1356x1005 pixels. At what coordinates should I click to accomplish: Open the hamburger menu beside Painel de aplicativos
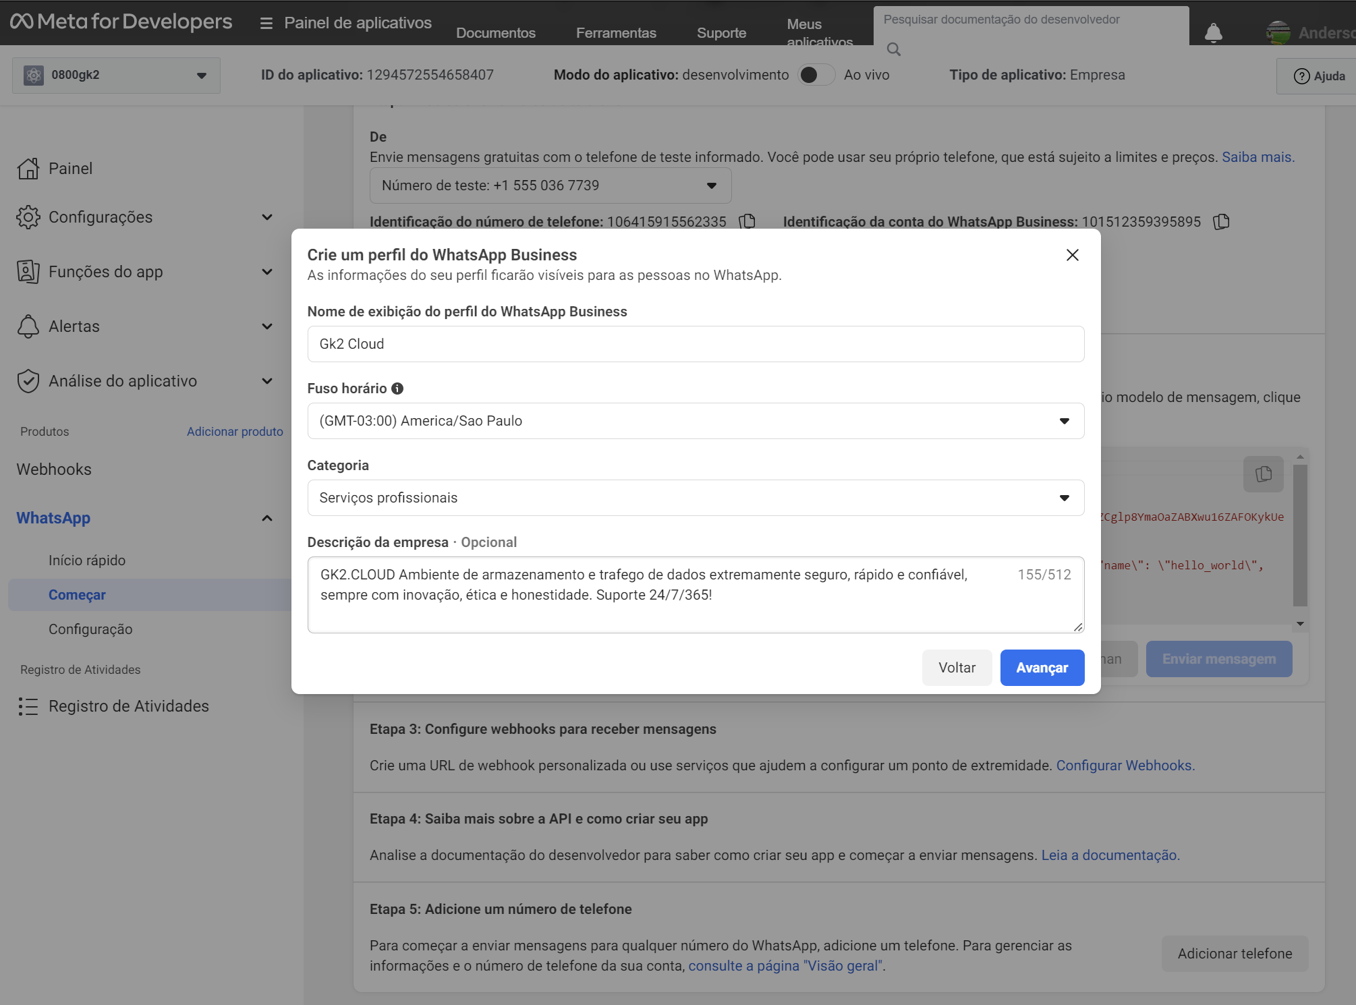266,23
